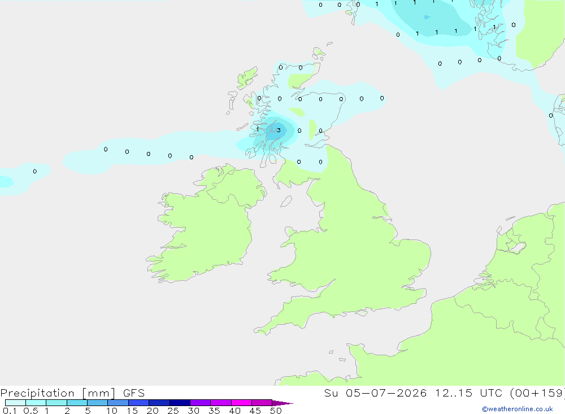Pick the 10–15 mm legend color swatch
The height and width of the screenshot is (414, 565).
tap(118, 403)
